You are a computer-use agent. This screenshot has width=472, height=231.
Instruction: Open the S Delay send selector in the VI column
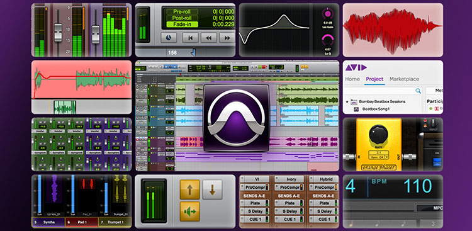click(242, 211)
